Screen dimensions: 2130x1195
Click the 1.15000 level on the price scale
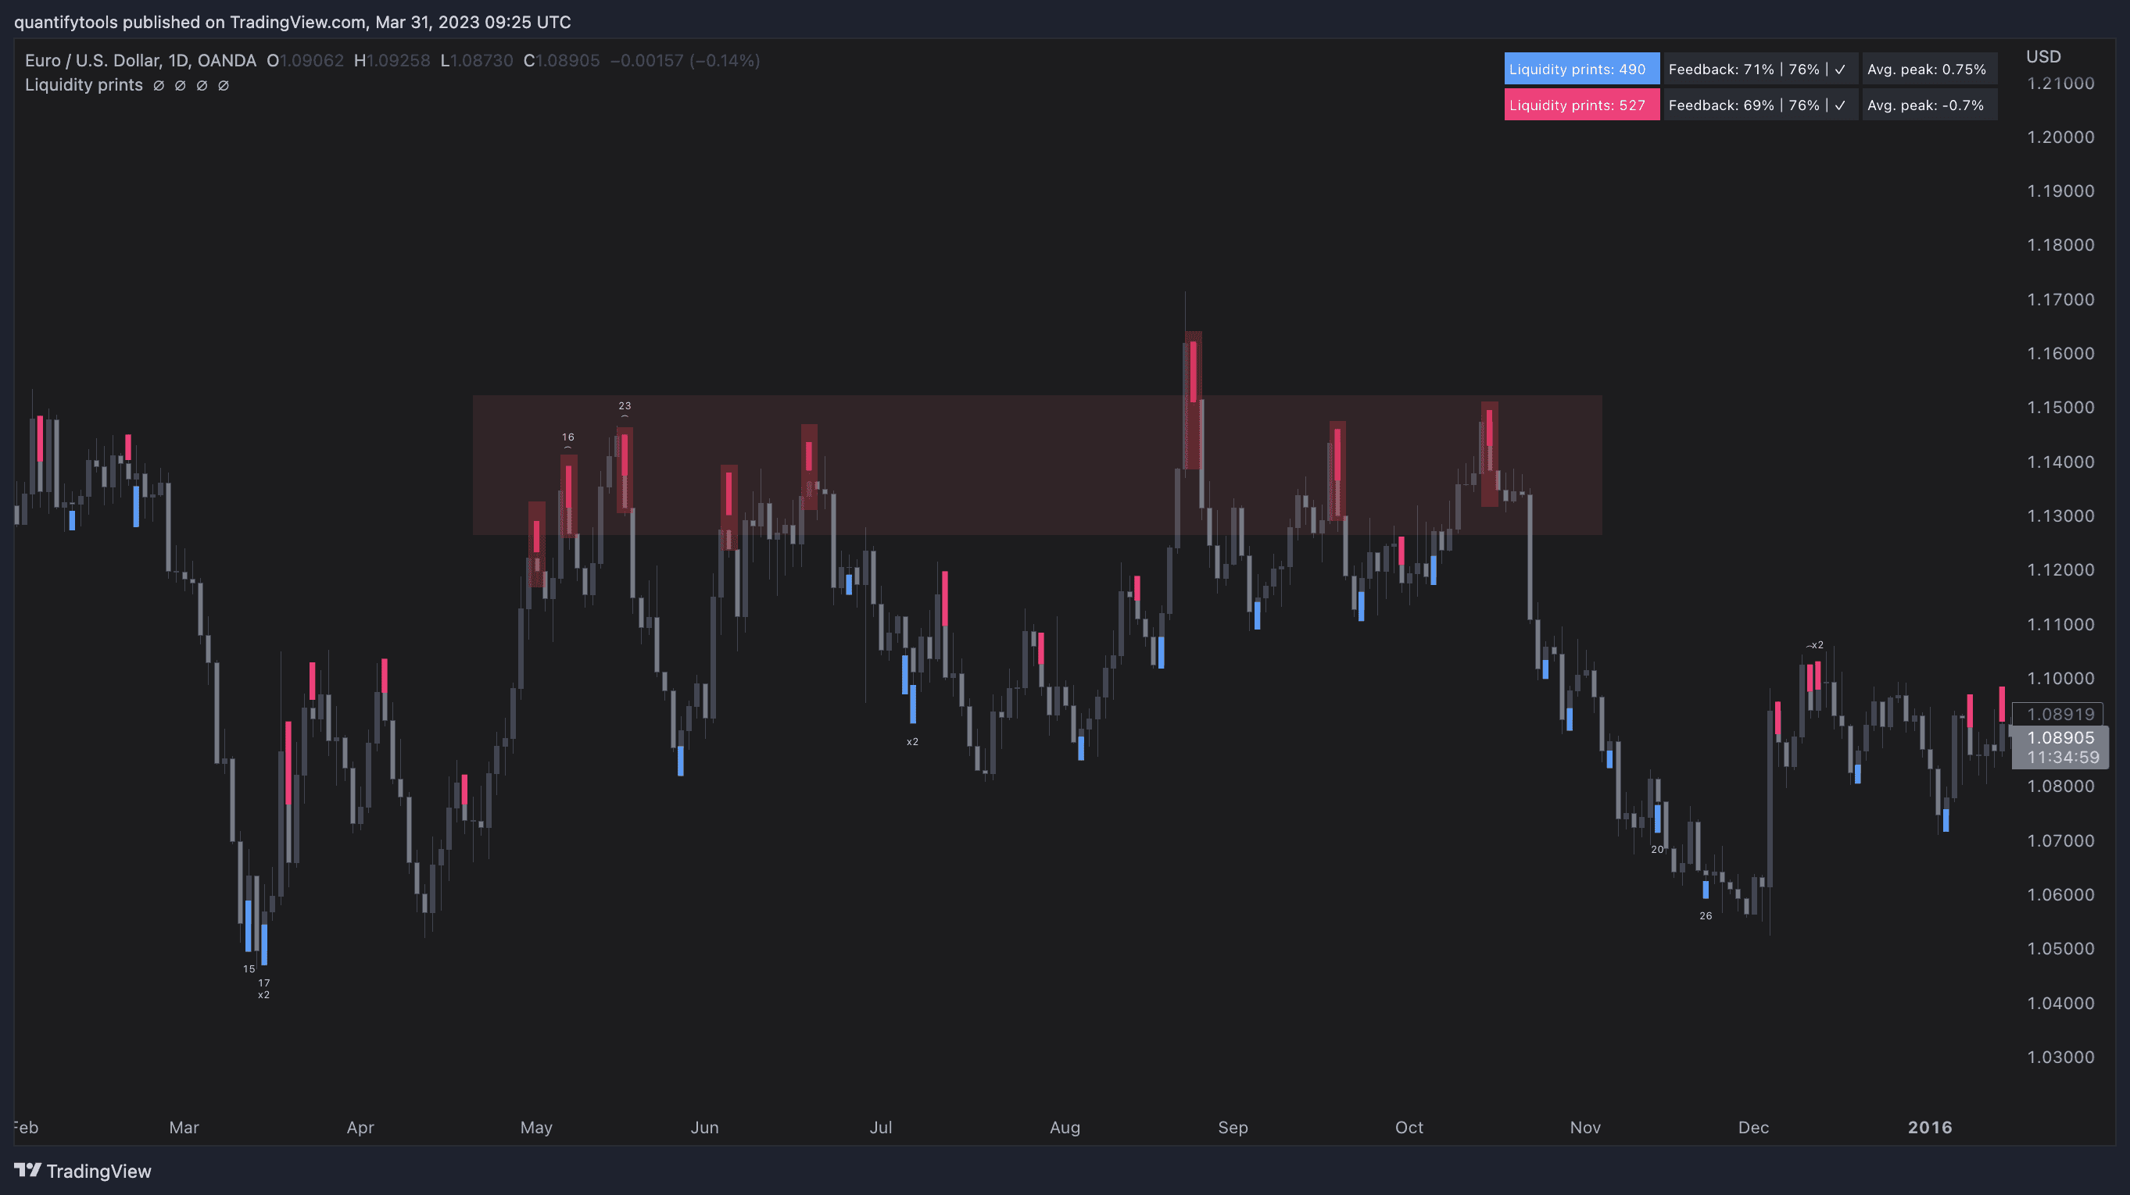(x=2060, y=408)
